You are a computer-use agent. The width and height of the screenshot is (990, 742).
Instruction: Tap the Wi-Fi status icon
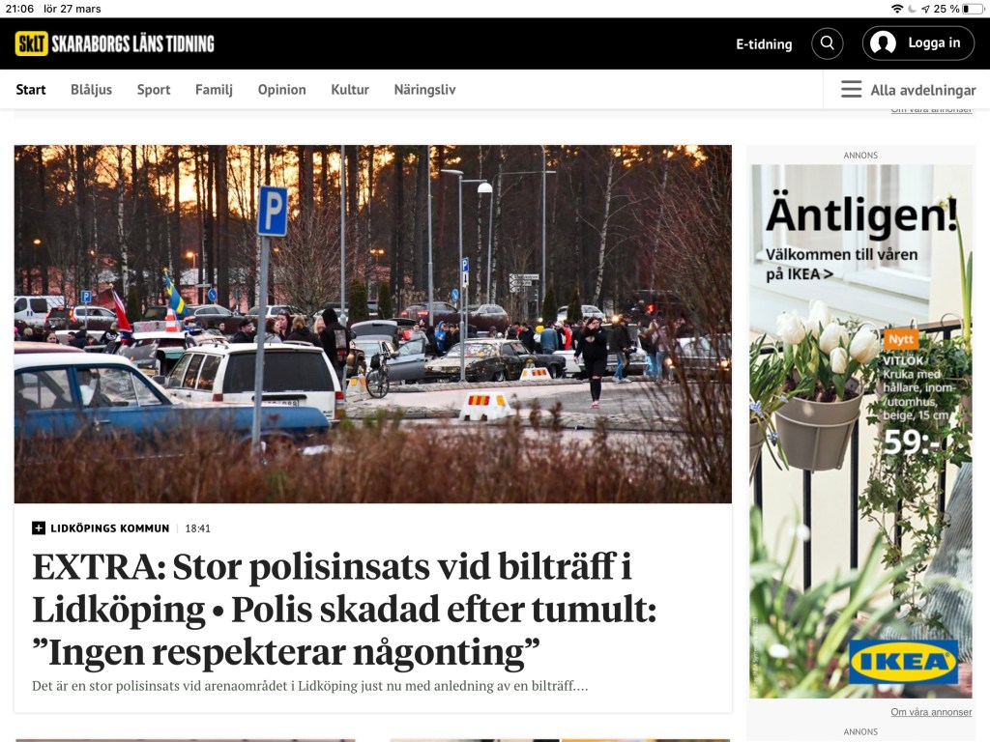pos(897,9)
